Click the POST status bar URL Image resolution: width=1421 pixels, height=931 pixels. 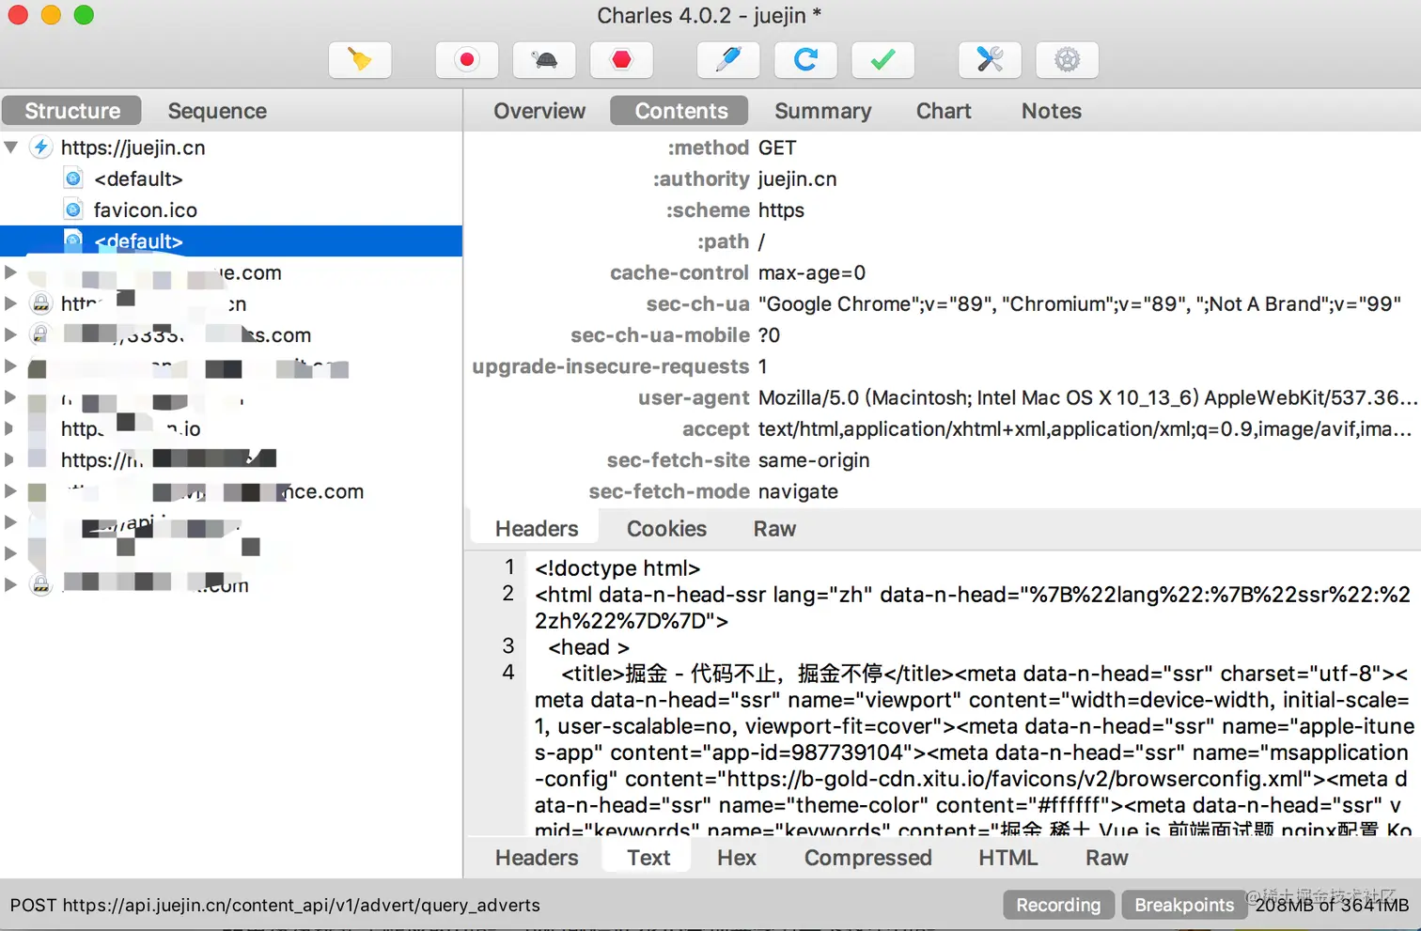[x=275, y=905]
